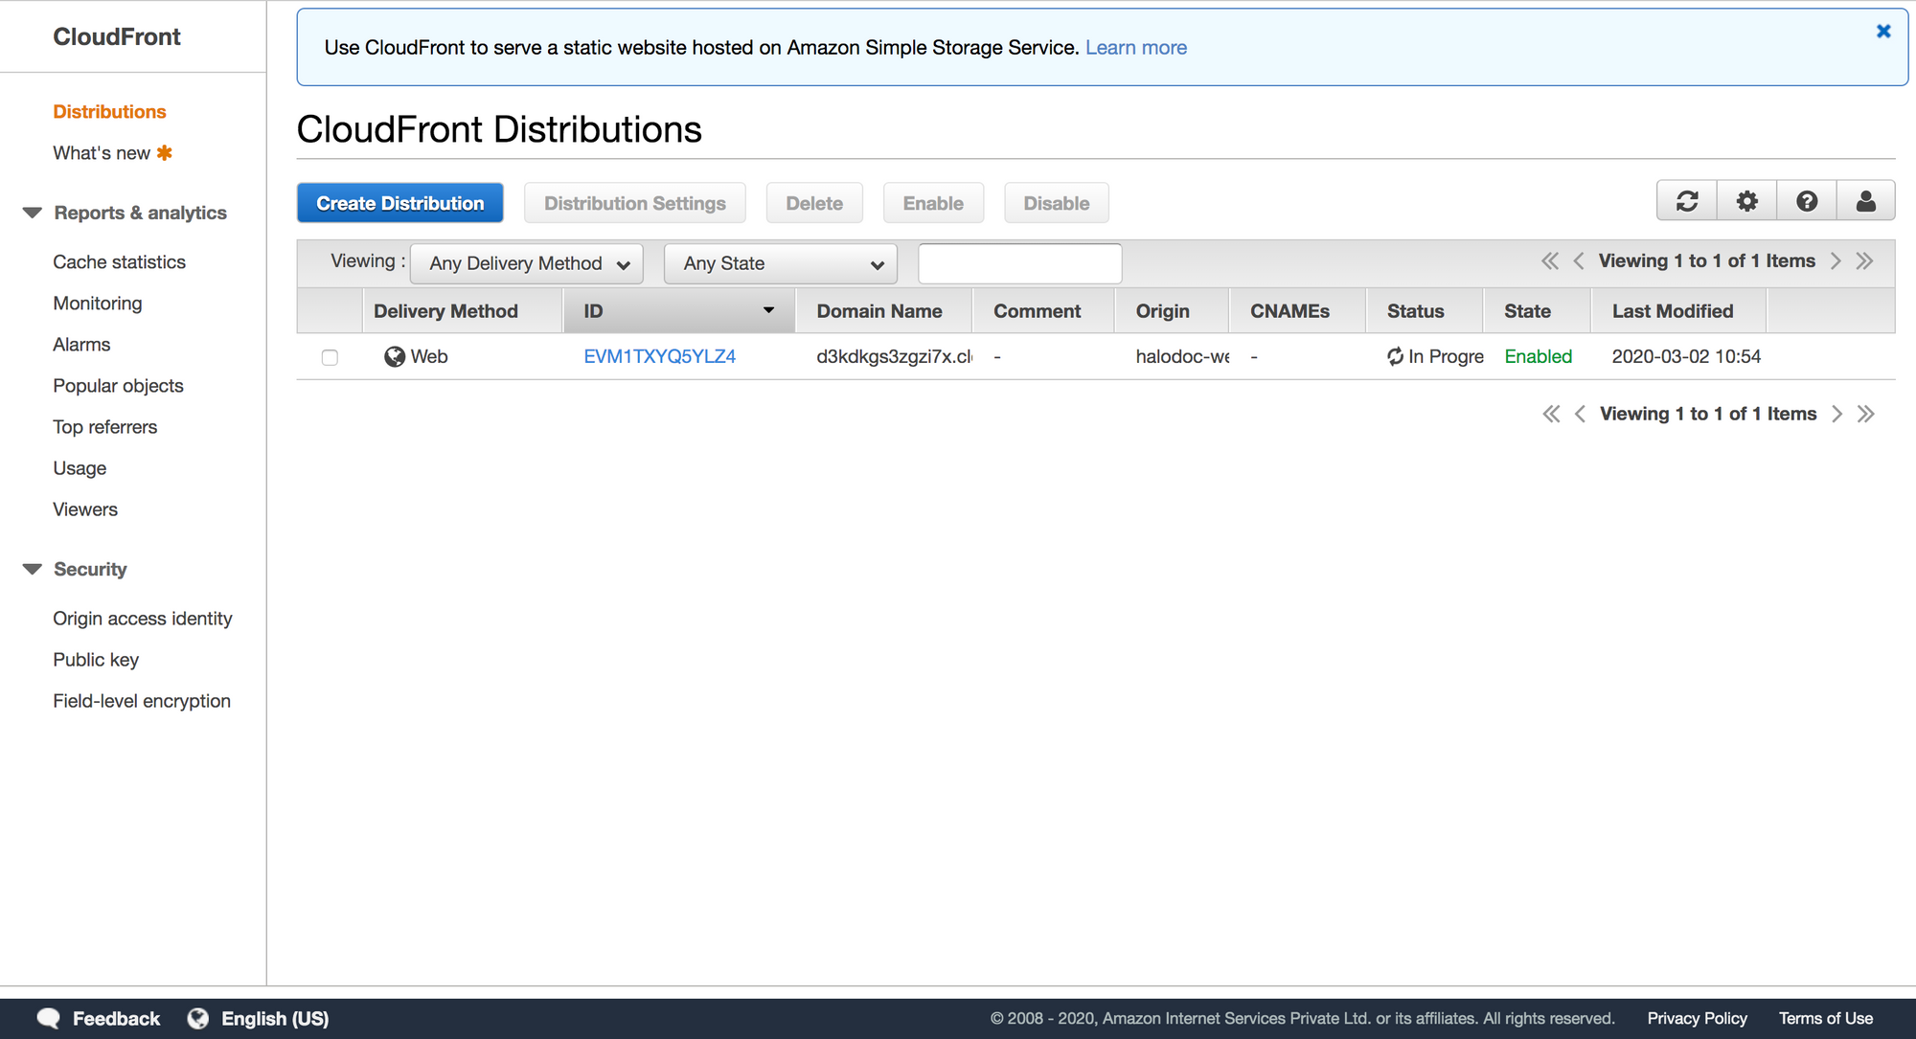Screen dimensions: 1916x1039
Task: Click the Status column header
Action: point(1425,311)
